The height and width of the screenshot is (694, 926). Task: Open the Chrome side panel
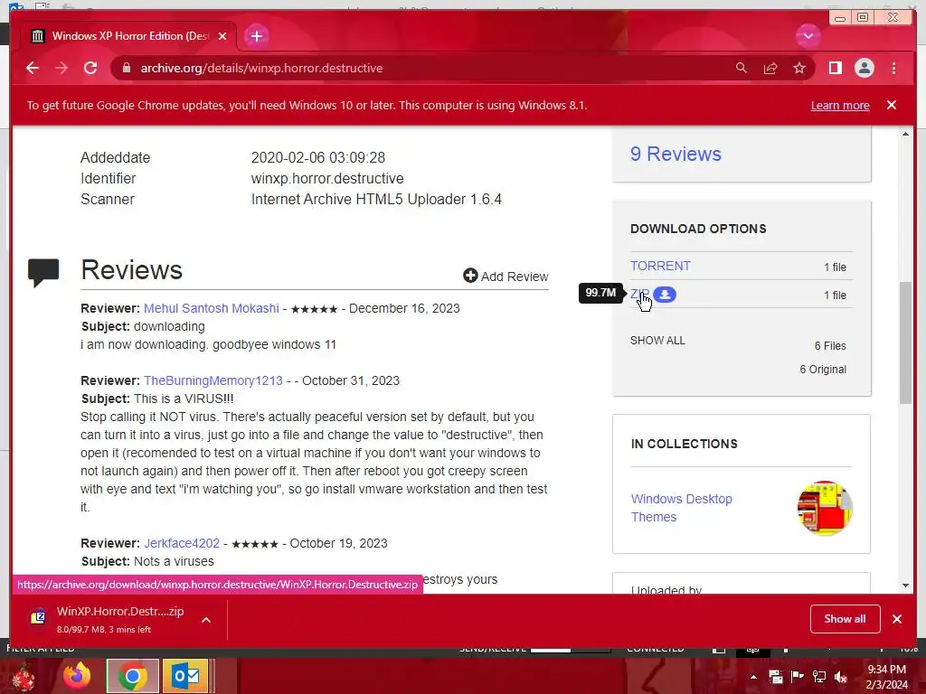(x=835, y=68)
